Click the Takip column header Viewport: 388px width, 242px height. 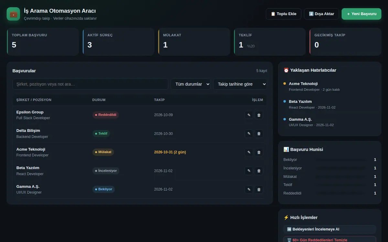point(159,100)
